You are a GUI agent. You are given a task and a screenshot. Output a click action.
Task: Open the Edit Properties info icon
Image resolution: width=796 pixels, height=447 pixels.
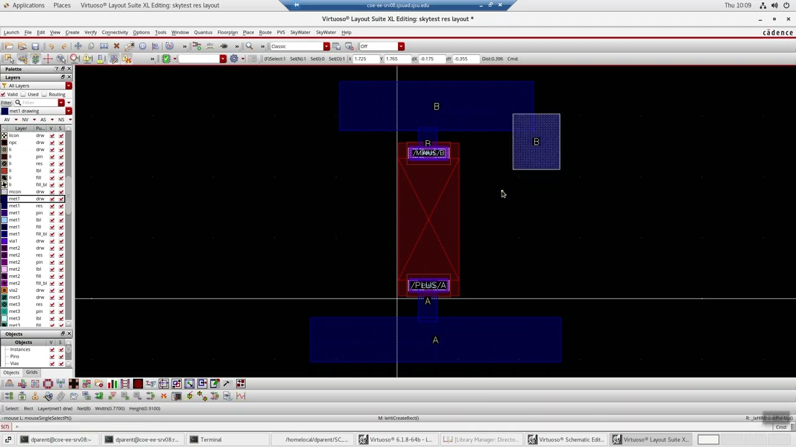(142, 47)
